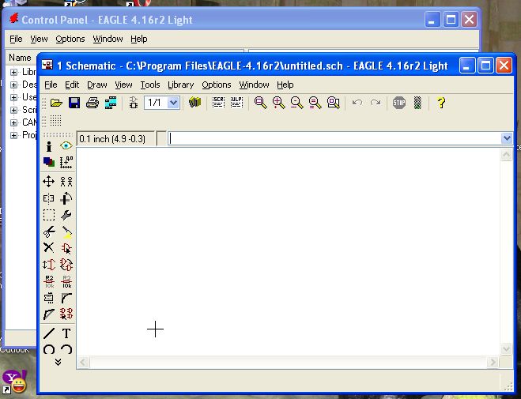Screen dimensions: 521x399
Task: Click in the command line input field
Action: 334,138
